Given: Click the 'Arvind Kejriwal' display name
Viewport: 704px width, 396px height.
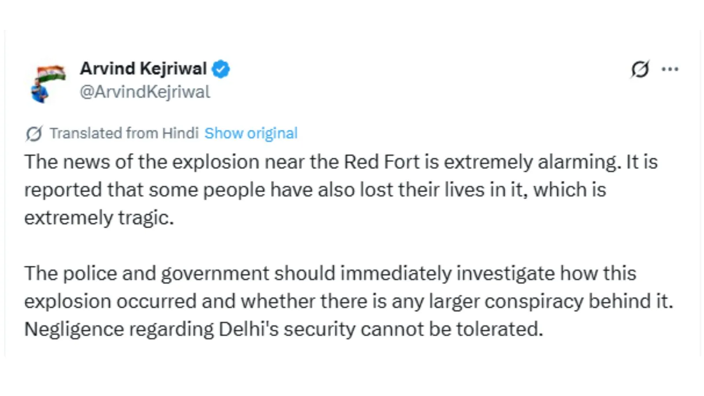Looking at the screenshot, I should click(143, 69).
